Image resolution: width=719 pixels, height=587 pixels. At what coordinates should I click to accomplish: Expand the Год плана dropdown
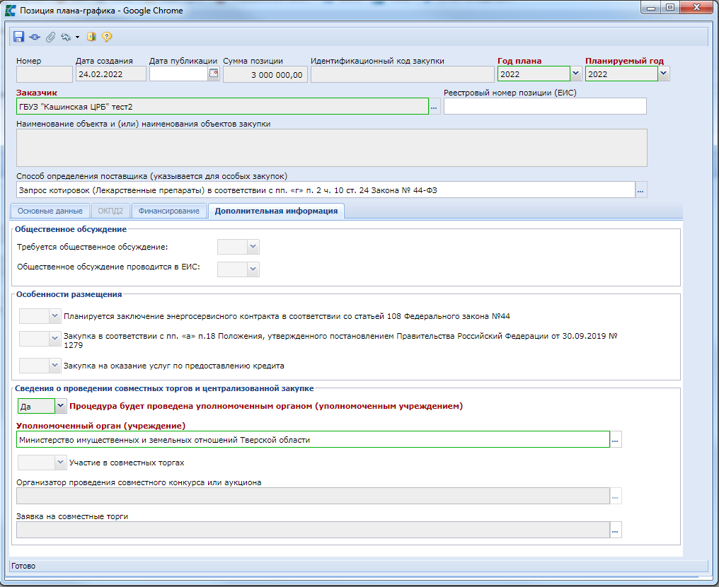(x=575, y=74)
